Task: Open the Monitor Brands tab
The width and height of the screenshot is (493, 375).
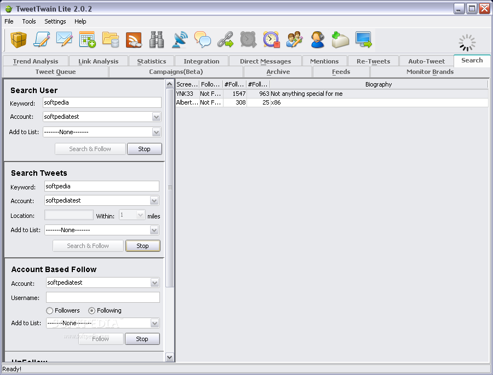Action: (430, 72)
